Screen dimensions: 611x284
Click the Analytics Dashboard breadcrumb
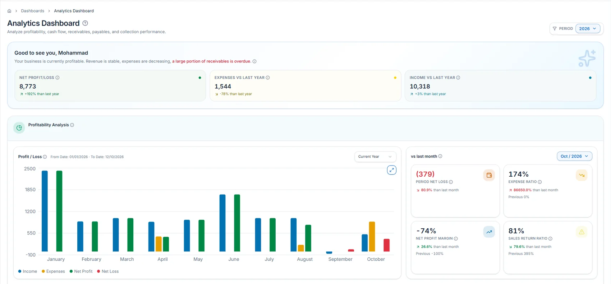coord(74,11)
